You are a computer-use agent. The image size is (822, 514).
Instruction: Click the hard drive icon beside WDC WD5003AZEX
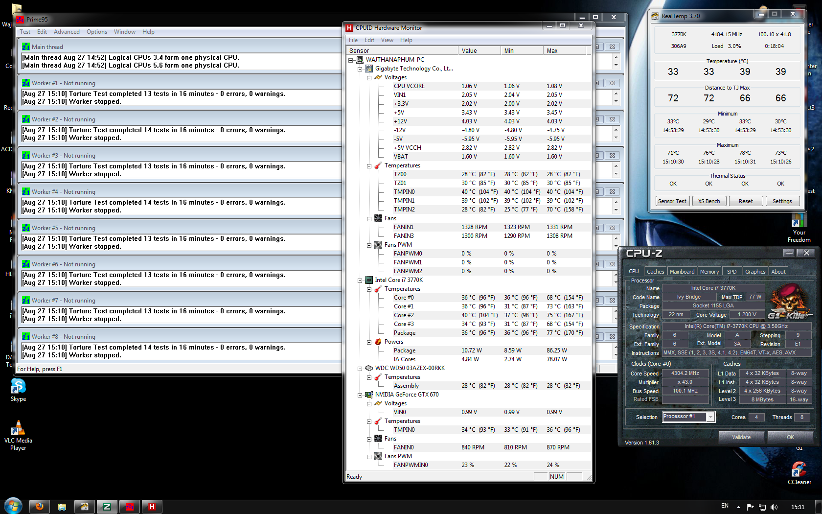point(369,368)
